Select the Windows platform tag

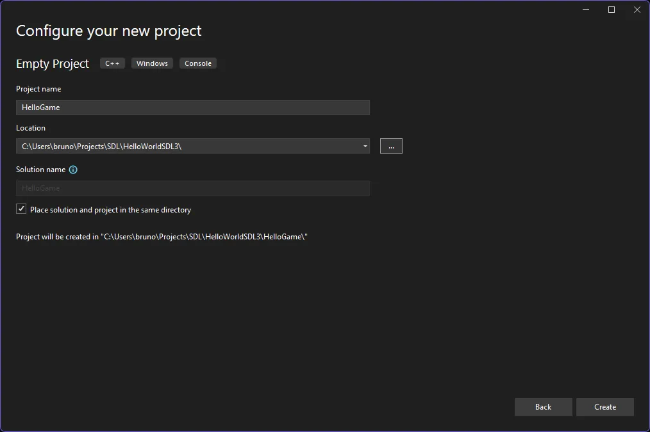coord(152,63)
